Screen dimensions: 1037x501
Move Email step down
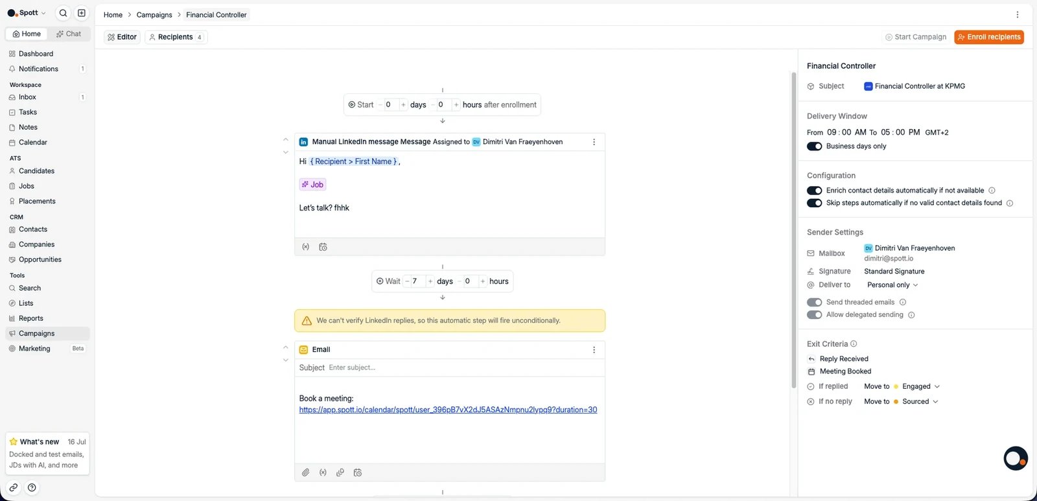click(286, 360)
